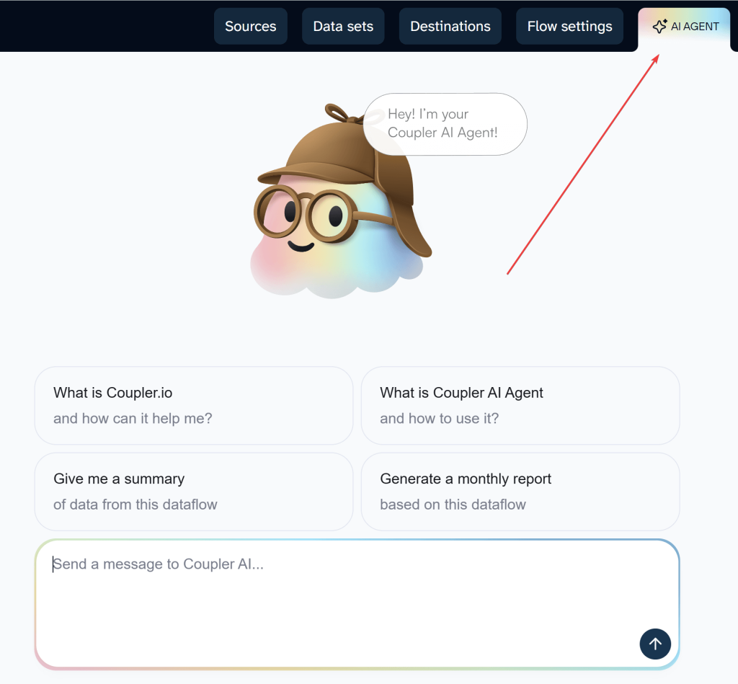Viewport: 738px width, 684px height.
Task: Click "based on this dataflow" subtitle
Action: tap(453, 505)
